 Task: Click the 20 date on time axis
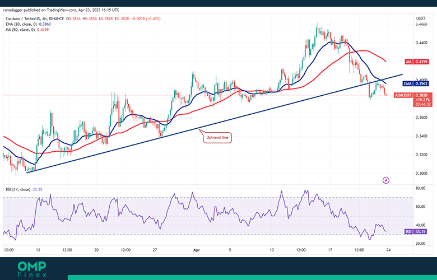(96, 250)
